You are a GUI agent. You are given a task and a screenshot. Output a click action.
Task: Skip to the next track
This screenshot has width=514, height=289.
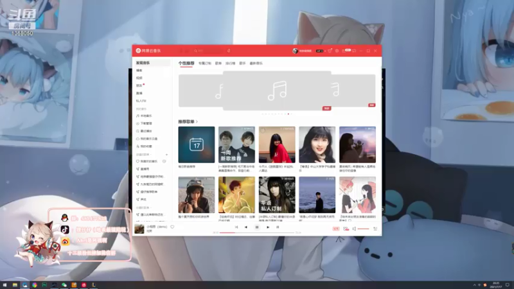pyautogui.click(x=268, y=227)
